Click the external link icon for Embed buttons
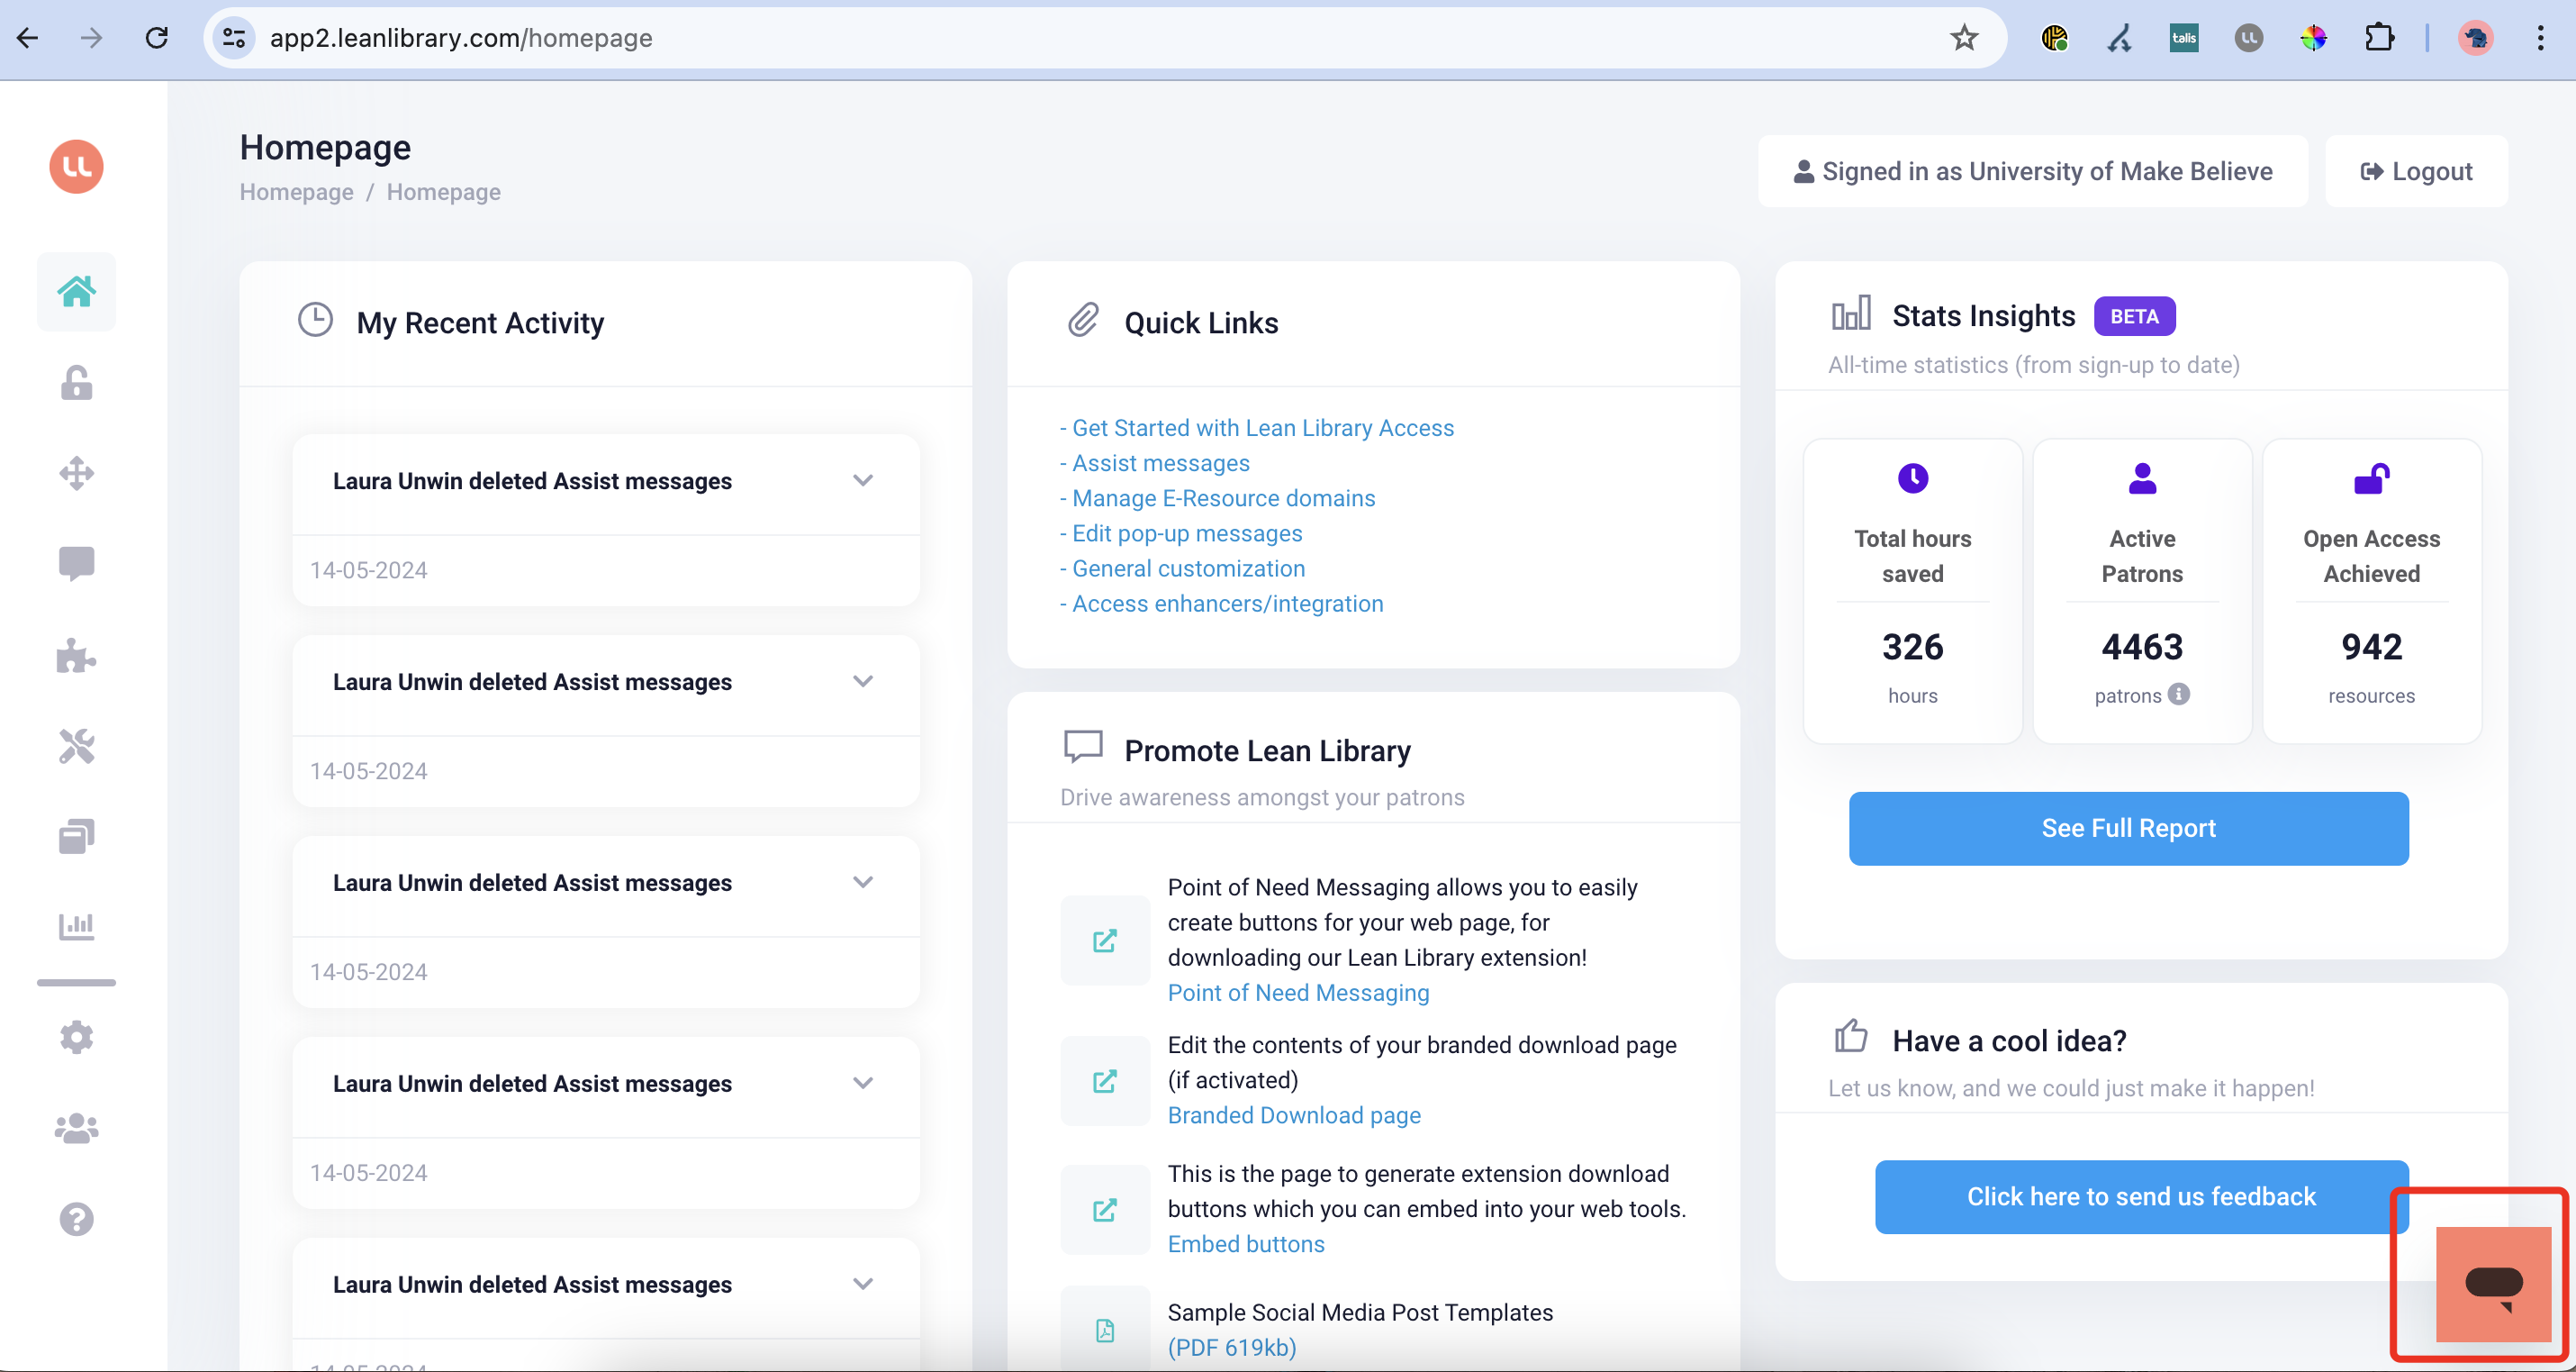 pyautogui.click(x=1105, y=1210)
